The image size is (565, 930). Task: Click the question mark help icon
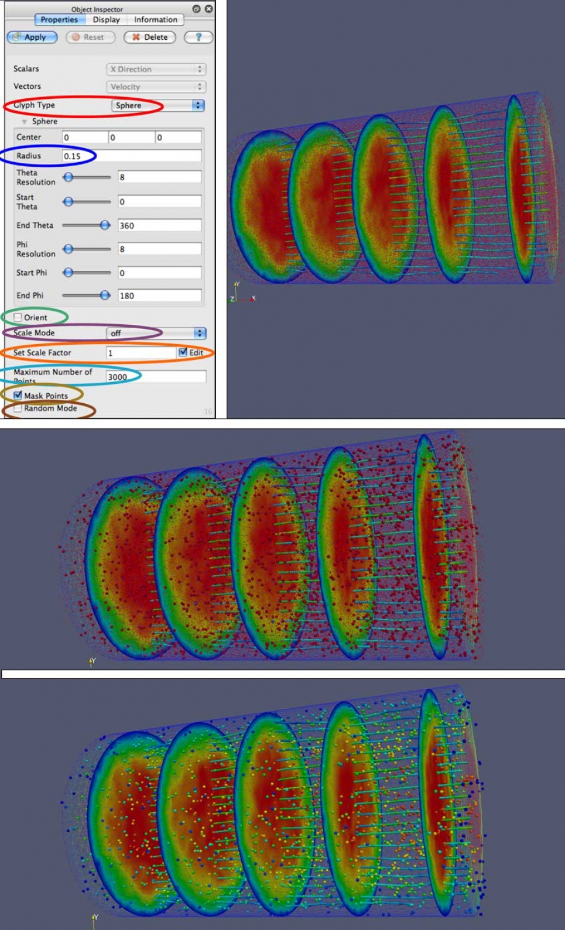pyautogui.click(x=198, y=37)
